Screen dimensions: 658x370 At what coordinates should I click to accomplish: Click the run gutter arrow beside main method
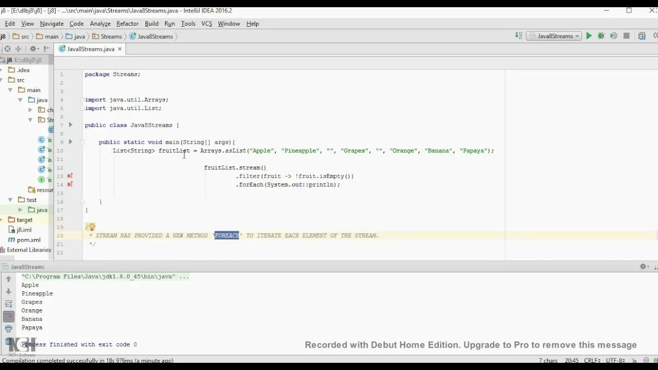[71, 142]
